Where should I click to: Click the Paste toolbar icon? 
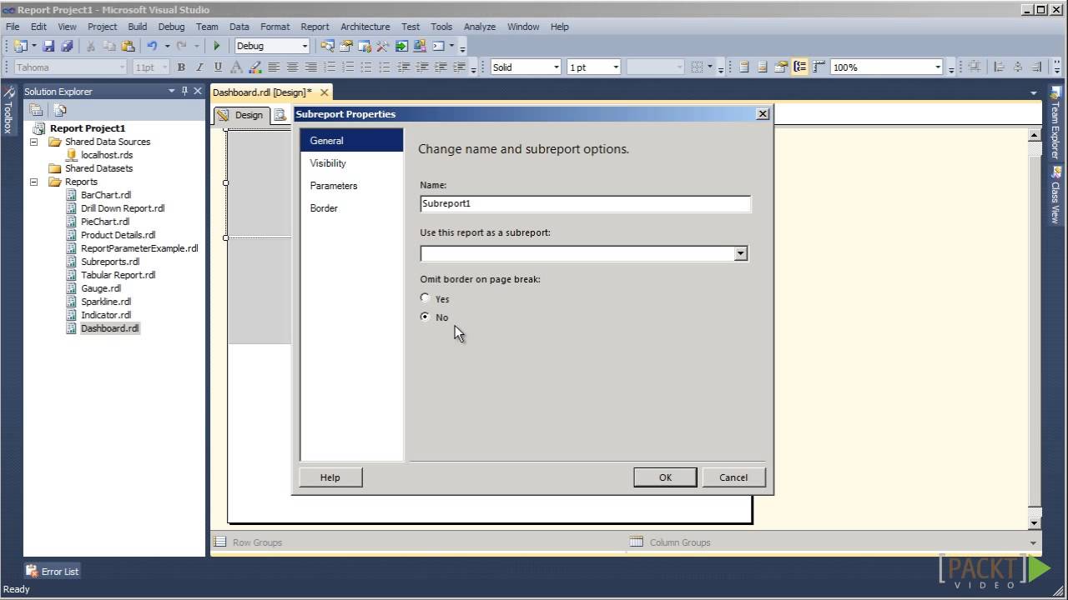point(128,47)
